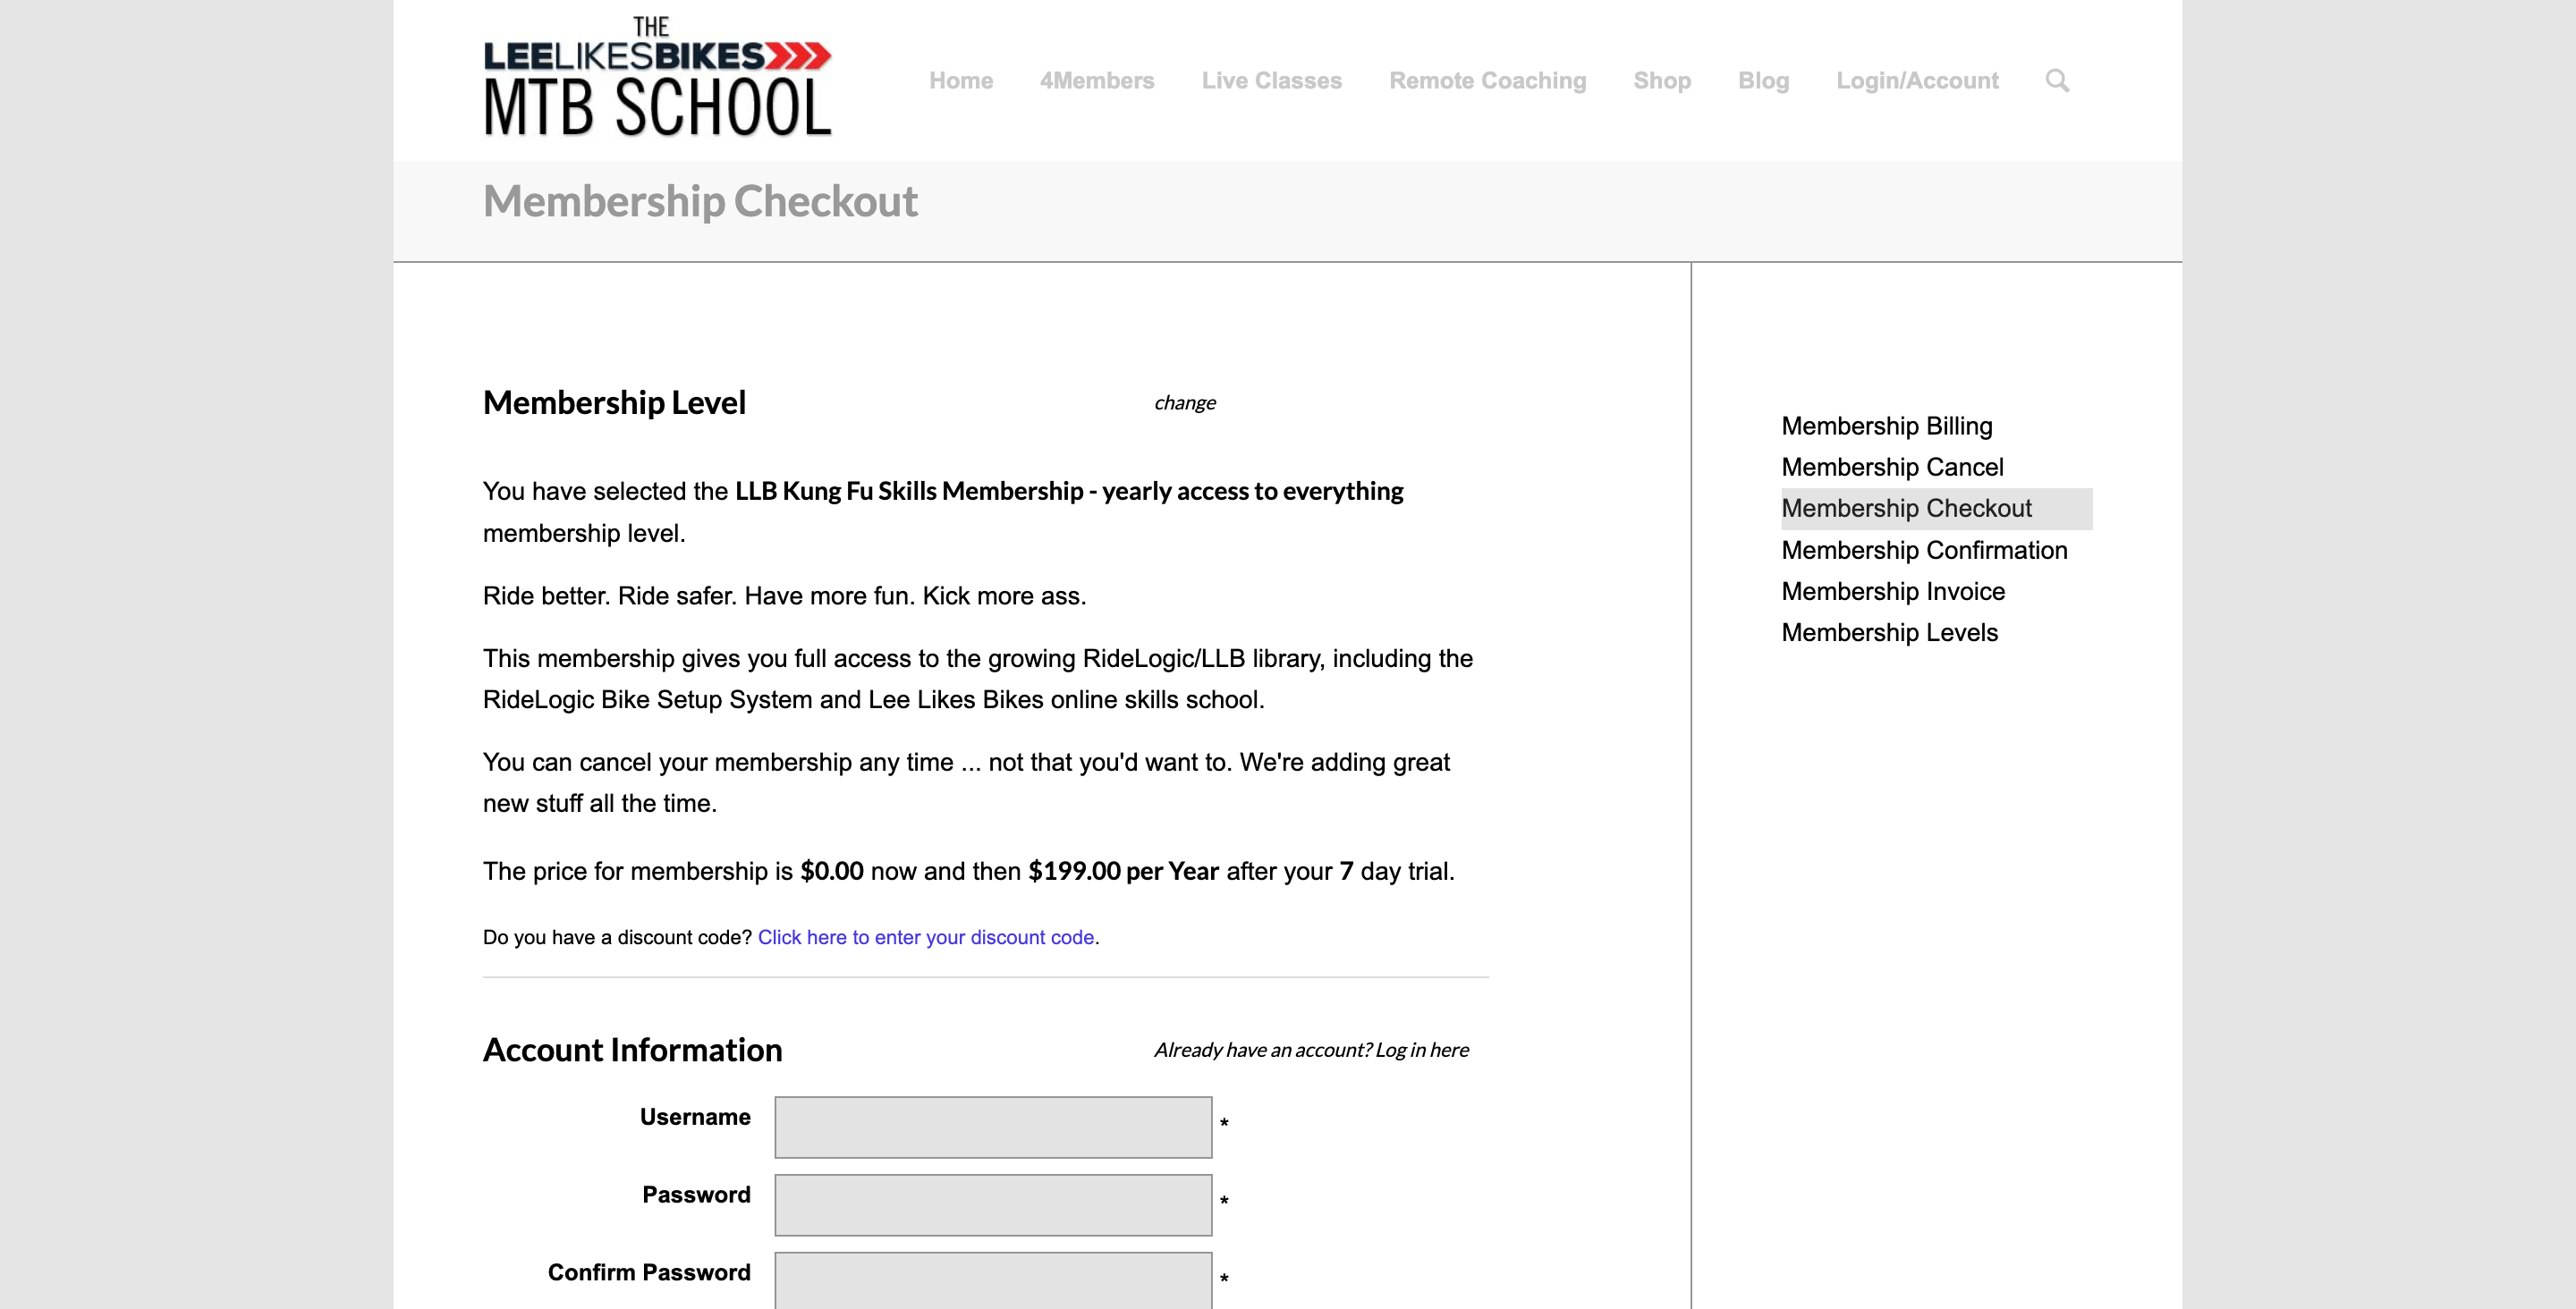Screen dimensions: 2576x1309
Task: Click the Password input field
Action: tap(995, 1202)
